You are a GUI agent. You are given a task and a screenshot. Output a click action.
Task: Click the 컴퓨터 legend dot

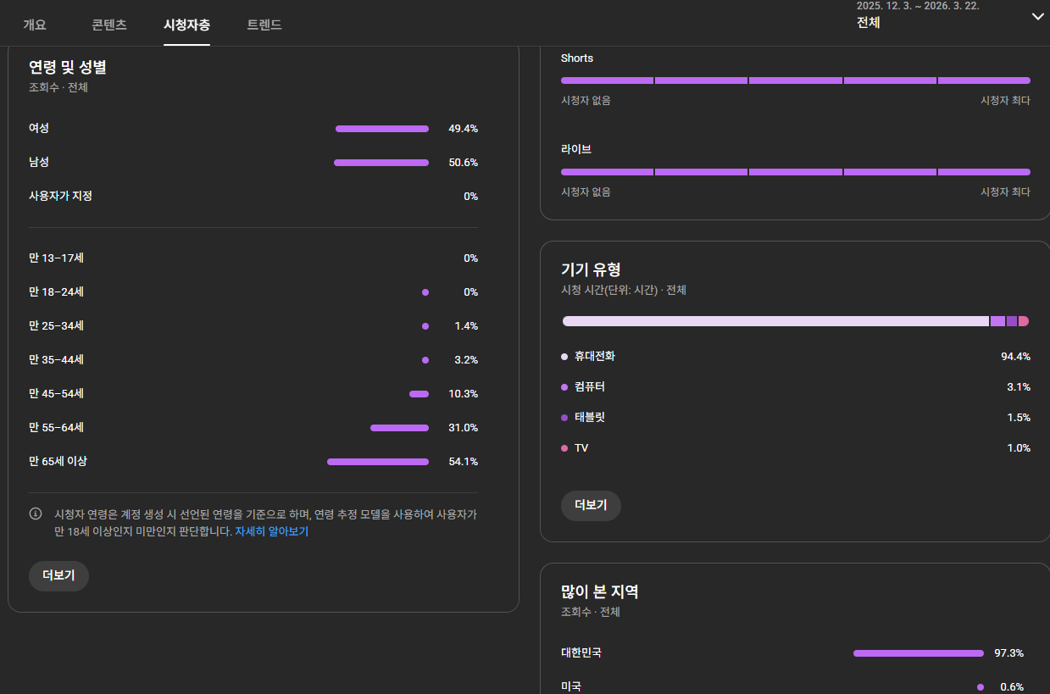pos(564,387)
